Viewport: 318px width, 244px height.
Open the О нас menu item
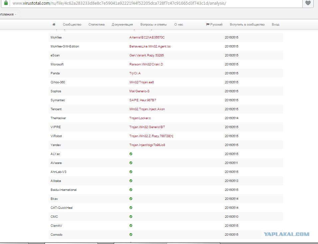(179, 25)
